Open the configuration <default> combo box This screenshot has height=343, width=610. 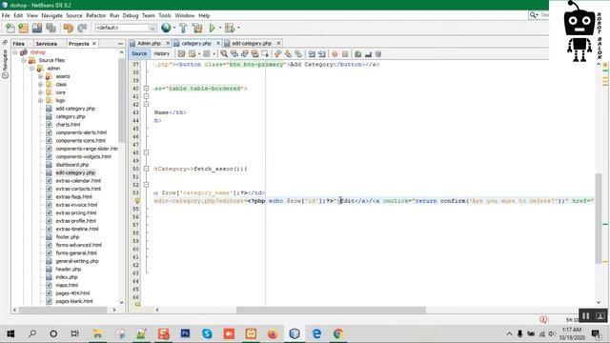[125, 28]
